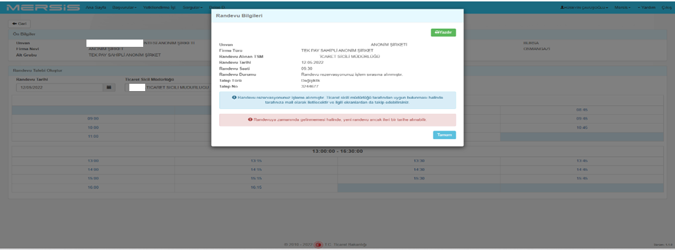Click the blue reservation info message
Image resolution: width=675 pixels, height=250 pixels.
[x=338, y=100]
